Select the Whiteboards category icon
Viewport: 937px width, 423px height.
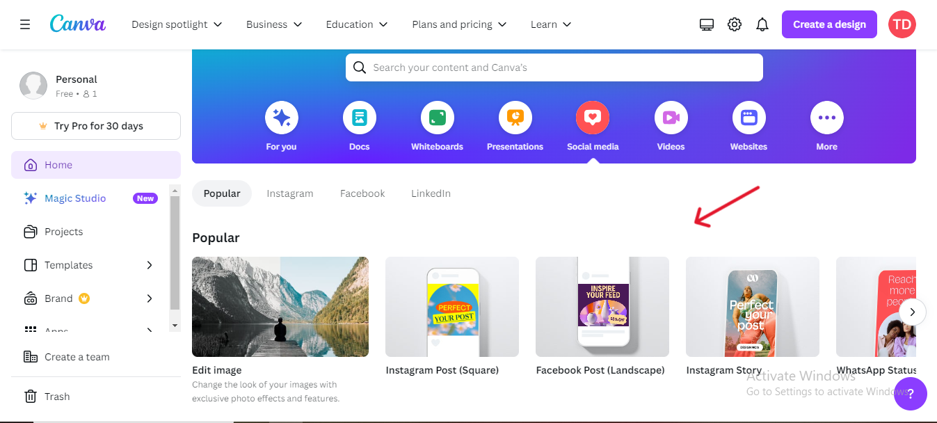coord(438,118)
